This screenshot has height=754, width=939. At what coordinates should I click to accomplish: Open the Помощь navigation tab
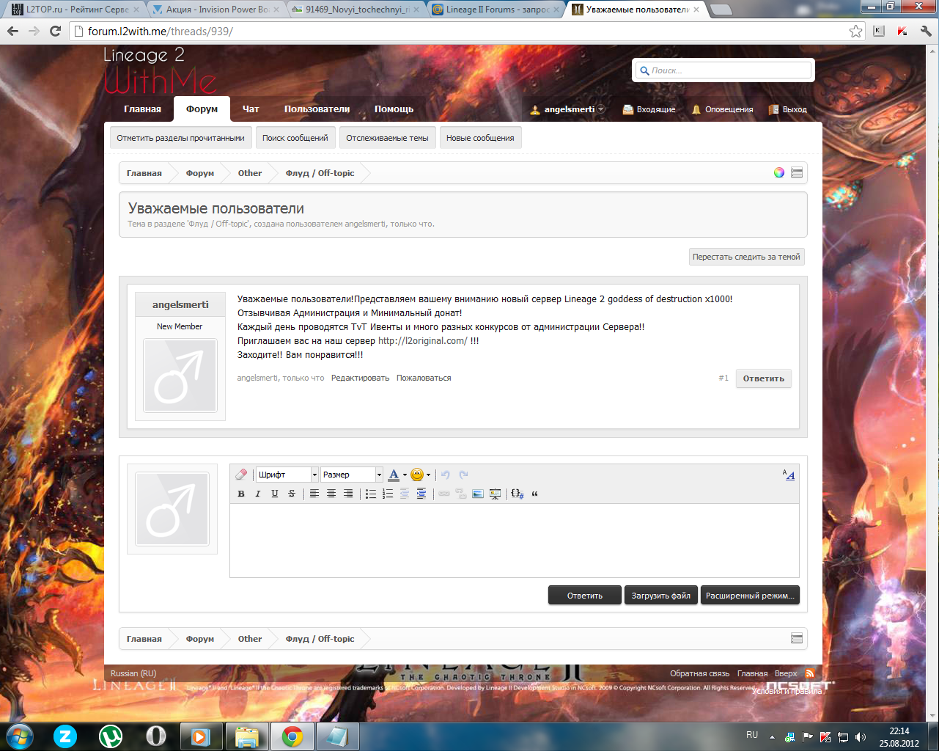point(394,109)
